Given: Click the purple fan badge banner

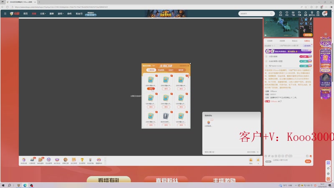Looking at the screenshot, I should [288, 51].
